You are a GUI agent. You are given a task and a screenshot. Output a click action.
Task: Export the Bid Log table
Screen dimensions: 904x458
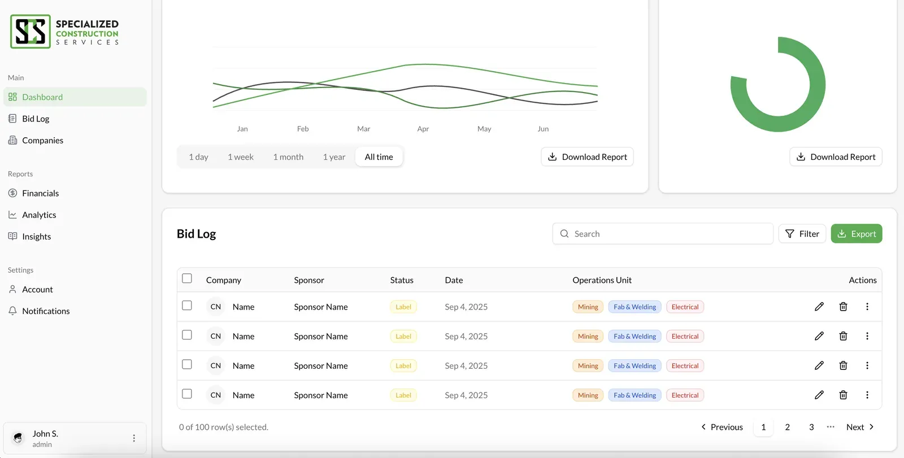(x=857, y=234)
